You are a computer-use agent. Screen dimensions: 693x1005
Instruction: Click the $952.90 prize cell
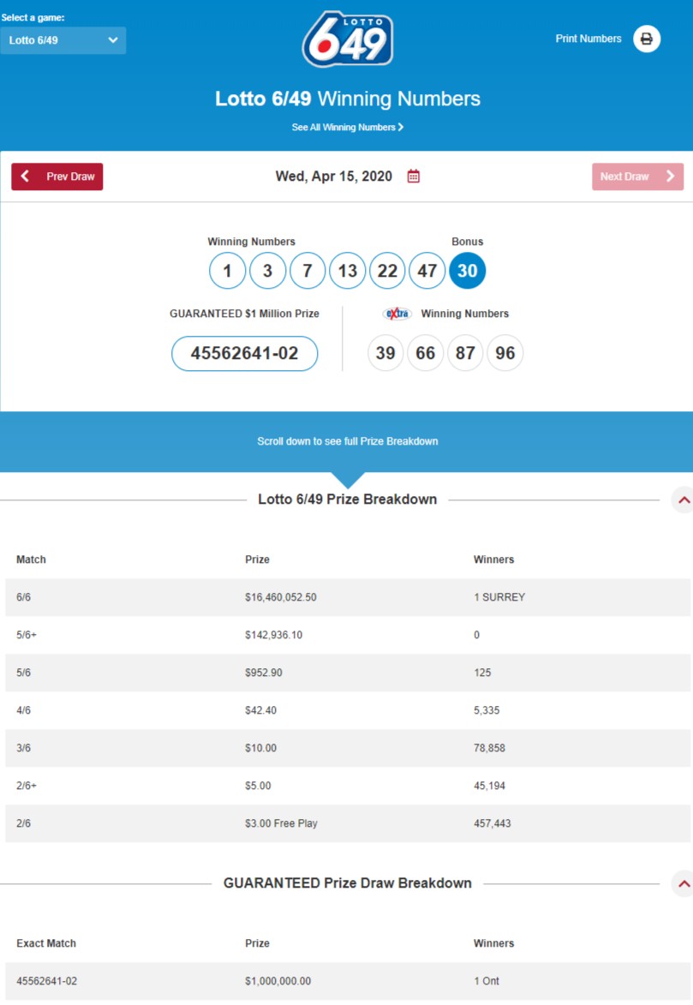pyautogui.click(x=264, y=673)
